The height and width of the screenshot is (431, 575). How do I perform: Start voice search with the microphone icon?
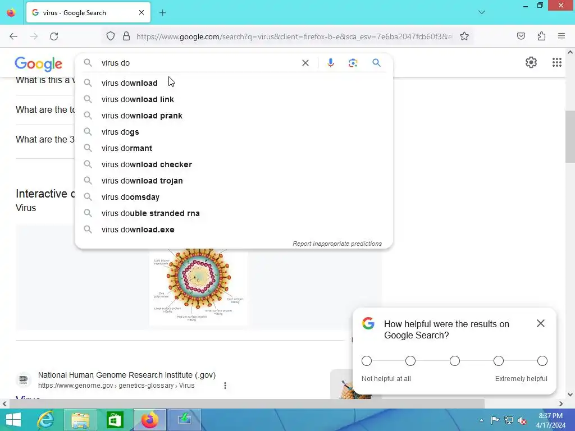pos(330,63)
